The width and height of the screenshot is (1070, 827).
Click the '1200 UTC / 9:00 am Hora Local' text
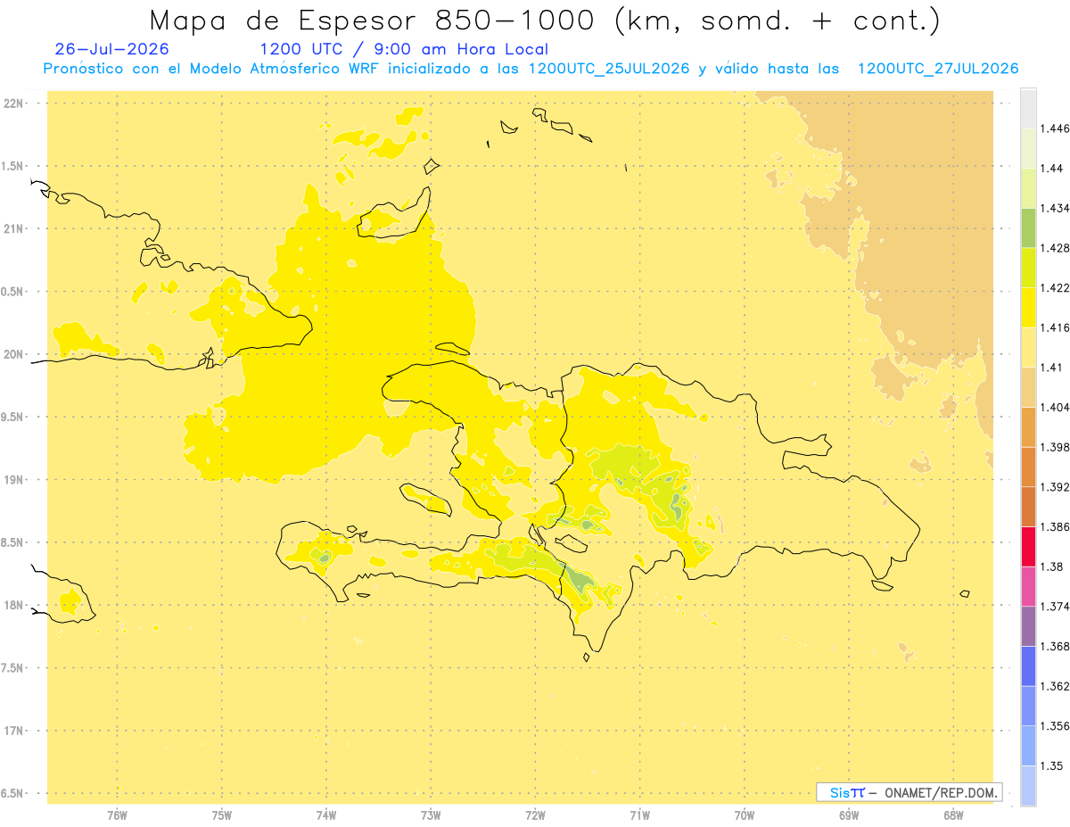coord(404,49)
